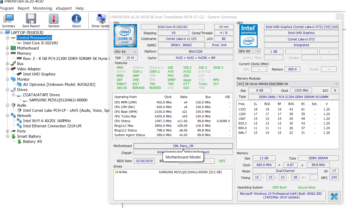
Task: Click the BGA1528 platform field
Action: (x=195, y=51)
